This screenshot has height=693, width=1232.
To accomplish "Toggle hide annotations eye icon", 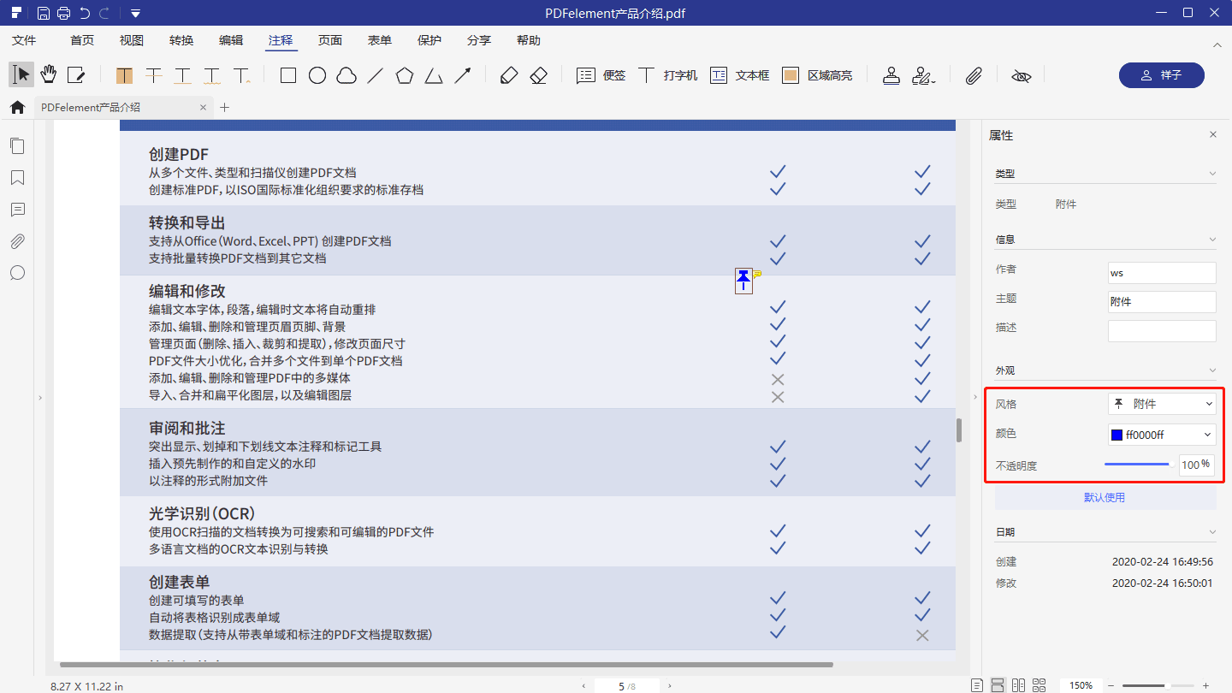I will (1021, 75).
